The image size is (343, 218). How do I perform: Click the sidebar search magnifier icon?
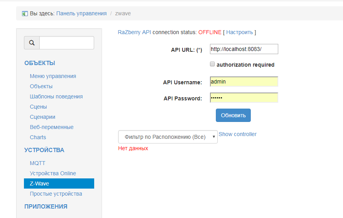click(x=32, y=43)
